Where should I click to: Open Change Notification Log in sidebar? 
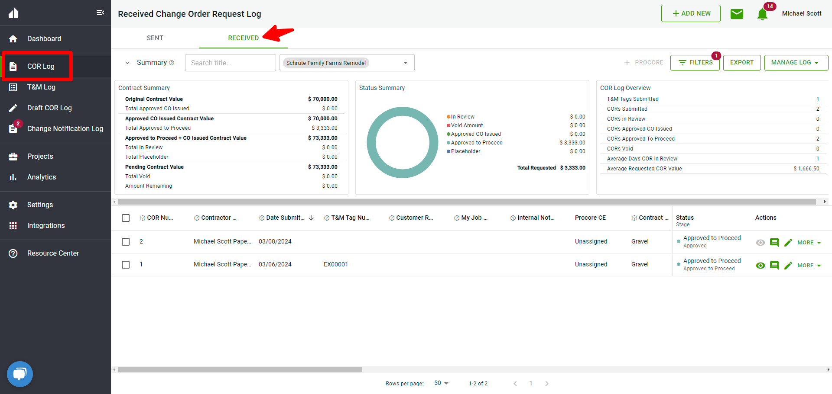click(55, 129)
